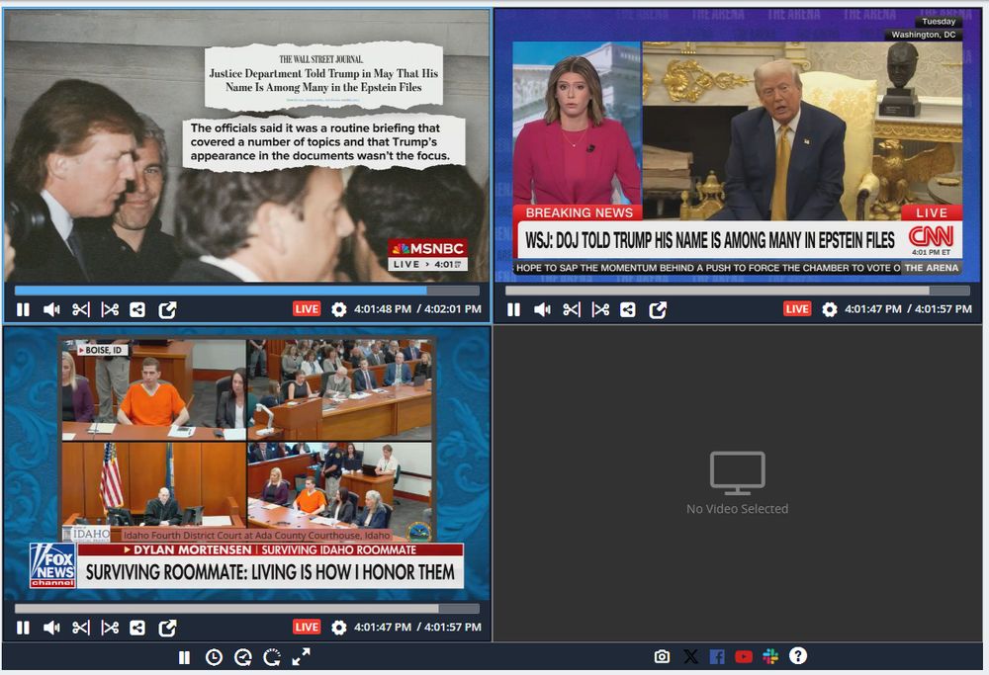989x675 pixels.
Task: Open Fox News panel settings gear
Action: (338, 628)
